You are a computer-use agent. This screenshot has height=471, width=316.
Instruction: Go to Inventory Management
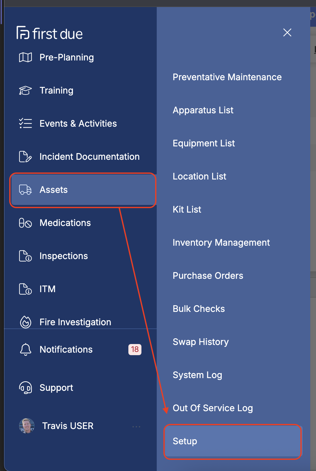point(221,243)
